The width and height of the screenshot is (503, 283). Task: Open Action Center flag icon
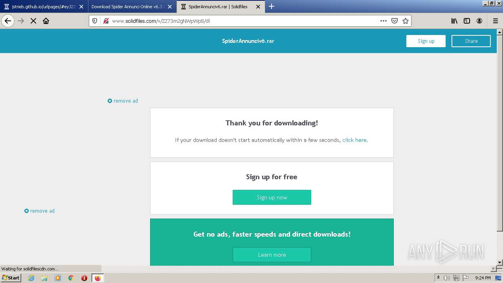(x=465, y=278)
